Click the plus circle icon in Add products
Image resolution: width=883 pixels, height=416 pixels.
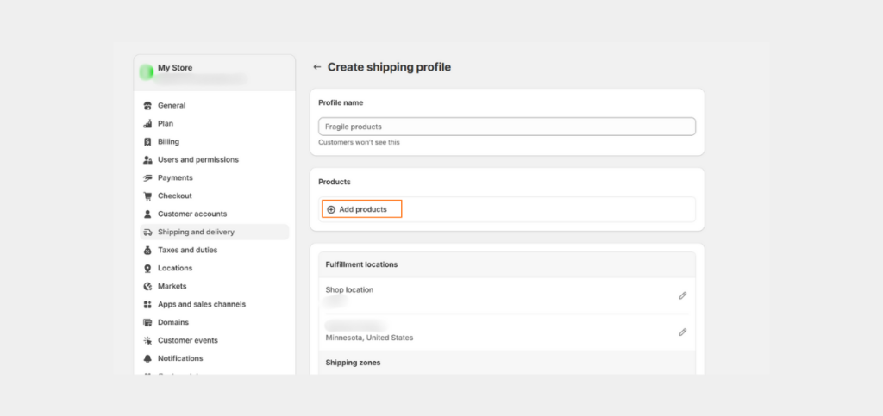pos(331,209)
